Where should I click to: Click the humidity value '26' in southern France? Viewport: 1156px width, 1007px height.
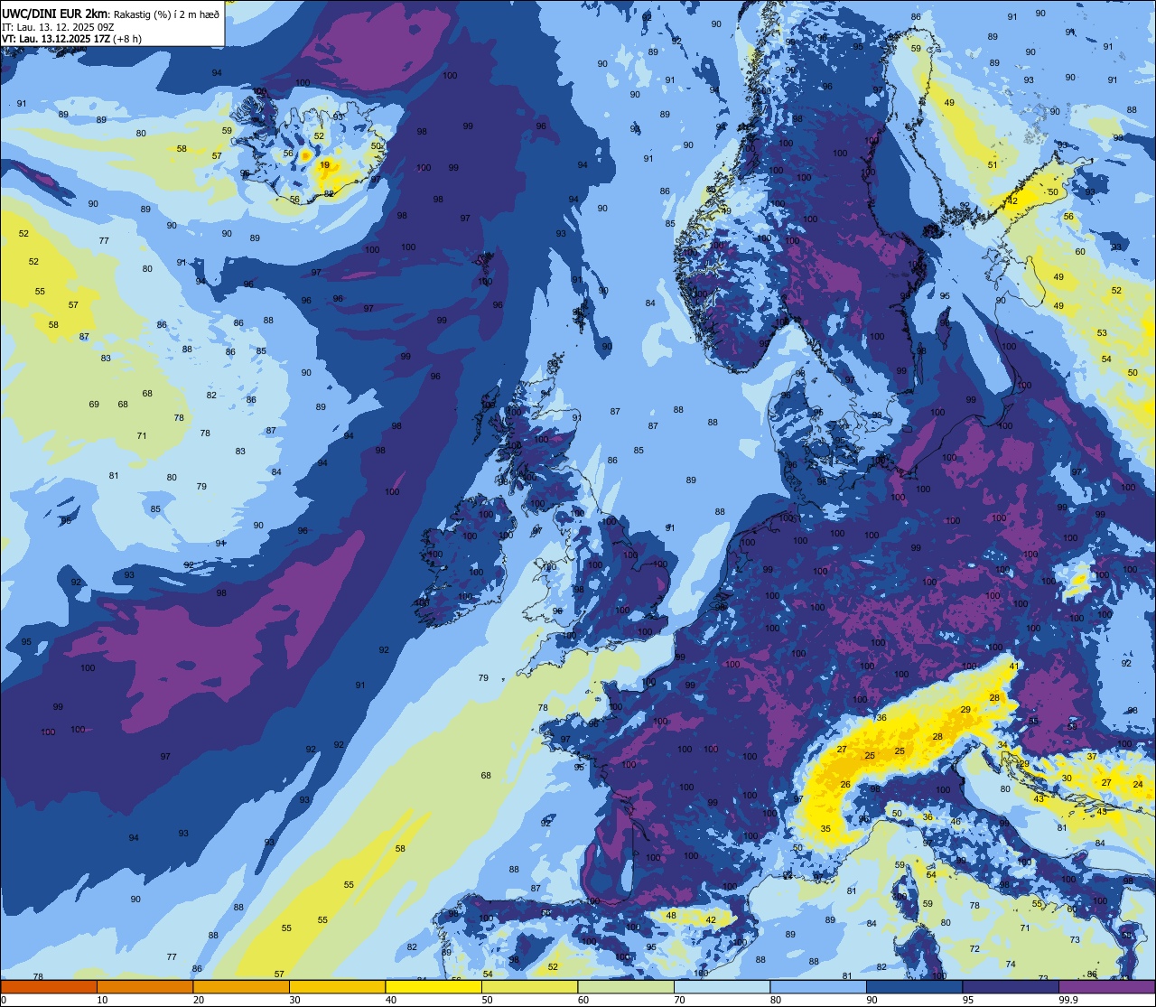845,784
